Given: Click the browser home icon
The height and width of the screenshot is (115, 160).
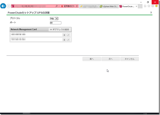Looking at the screenshot, I should pos(145,6).
